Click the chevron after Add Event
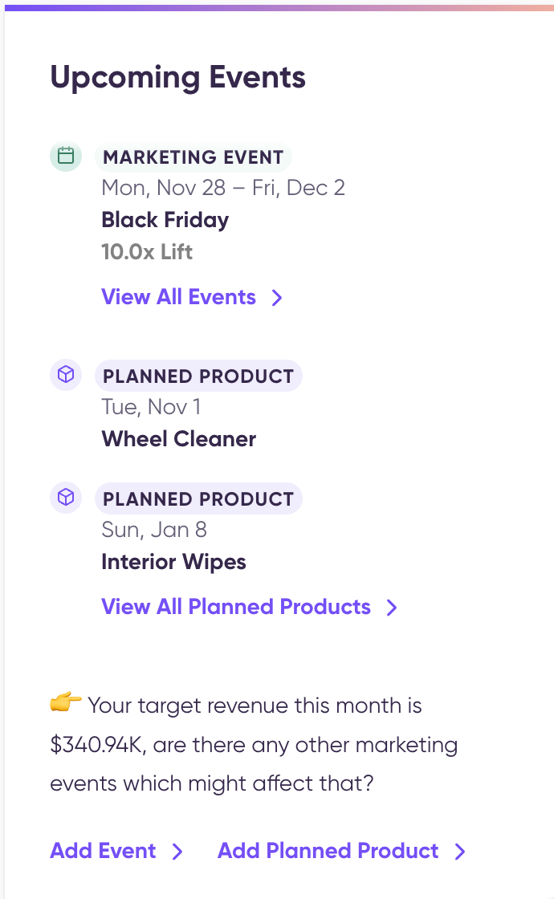The image size is (554, 899). click(x=177, y=852)
